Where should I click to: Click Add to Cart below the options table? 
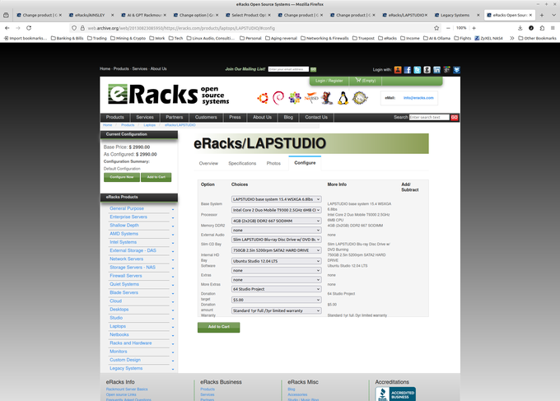(218, 327)
